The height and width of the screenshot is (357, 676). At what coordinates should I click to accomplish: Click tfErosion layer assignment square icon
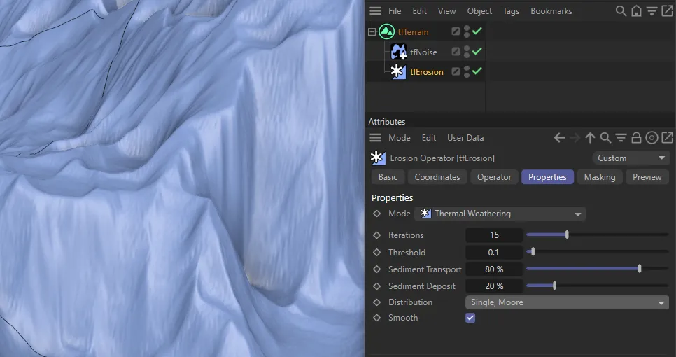click(456, 71)
